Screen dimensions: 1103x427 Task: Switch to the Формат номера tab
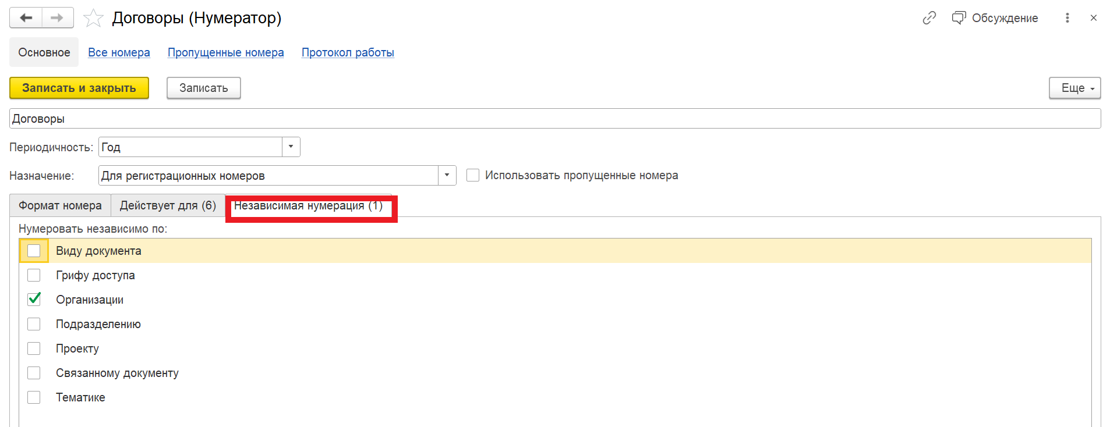point(60,205)
